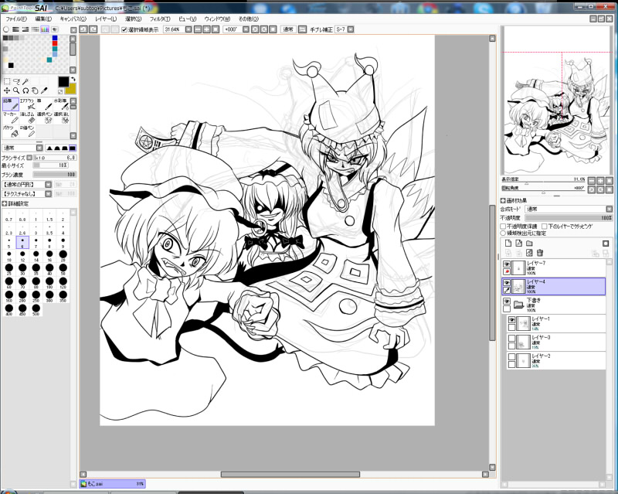This screenshot has width=618, height=494.
Task: Open the 【テクスチャなし】 texture dropdown
Action: (x=48, y=194)
